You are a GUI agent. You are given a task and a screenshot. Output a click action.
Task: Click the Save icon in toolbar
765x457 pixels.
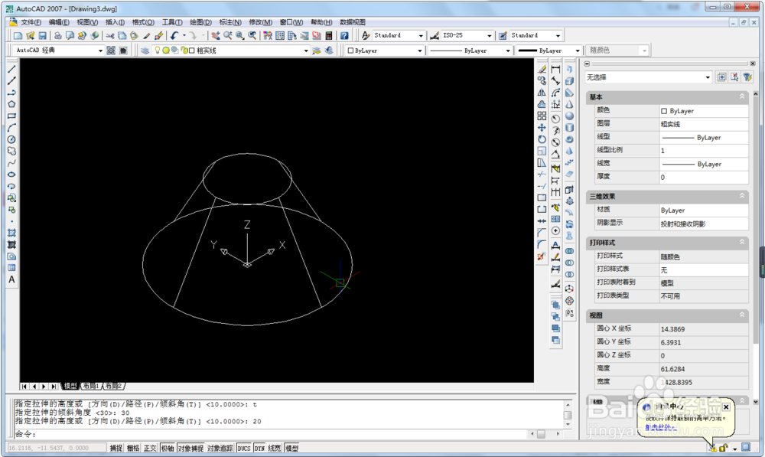click(x=42, y=36)
